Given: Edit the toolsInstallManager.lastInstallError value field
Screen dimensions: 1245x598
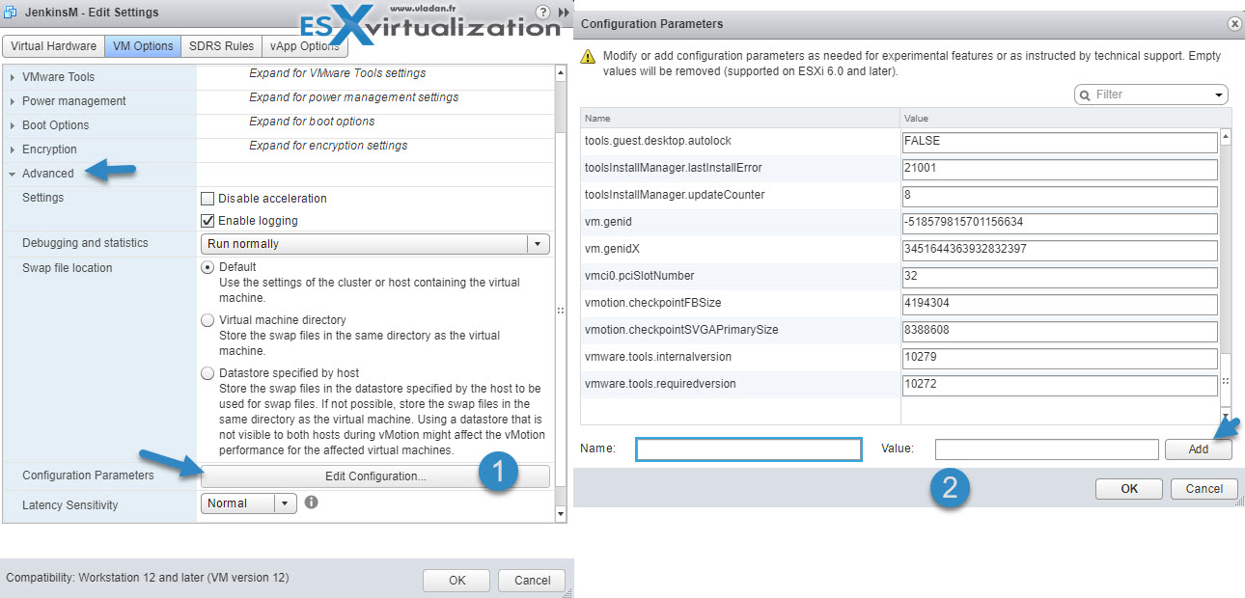Looking at the screenshot, I should point(1059,168).
